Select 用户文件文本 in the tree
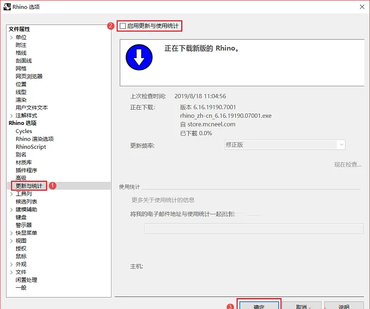This screenshot has width=370, height=309. point(32,108)
